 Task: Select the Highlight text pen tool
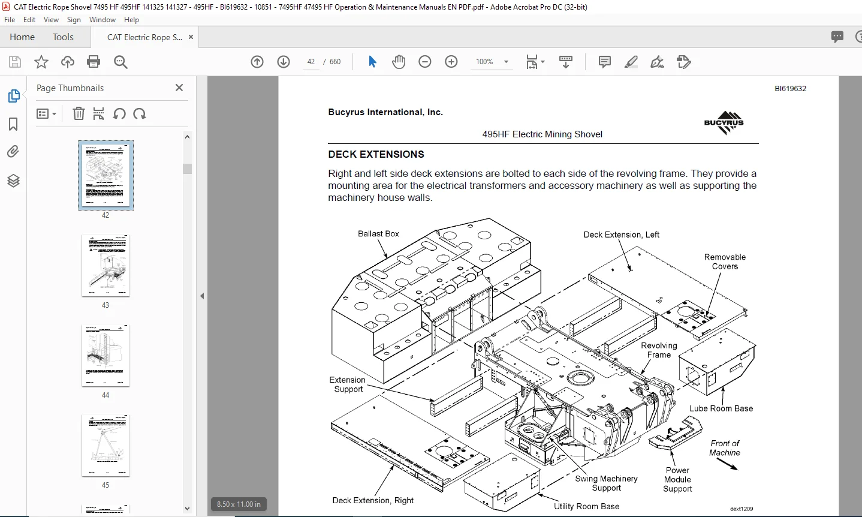click(x=631, y=62)
